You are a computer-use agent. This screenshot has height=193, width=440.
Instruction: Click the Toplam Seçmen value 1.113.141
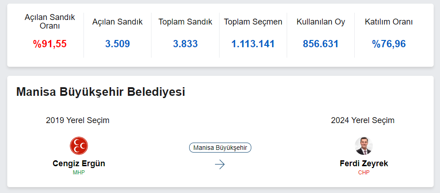pos(253,44)
